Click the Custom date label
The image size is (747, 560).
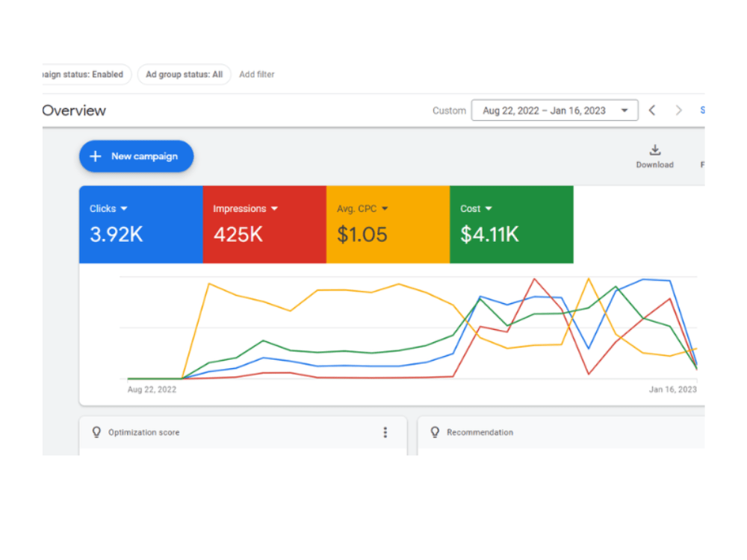point(449,111)
